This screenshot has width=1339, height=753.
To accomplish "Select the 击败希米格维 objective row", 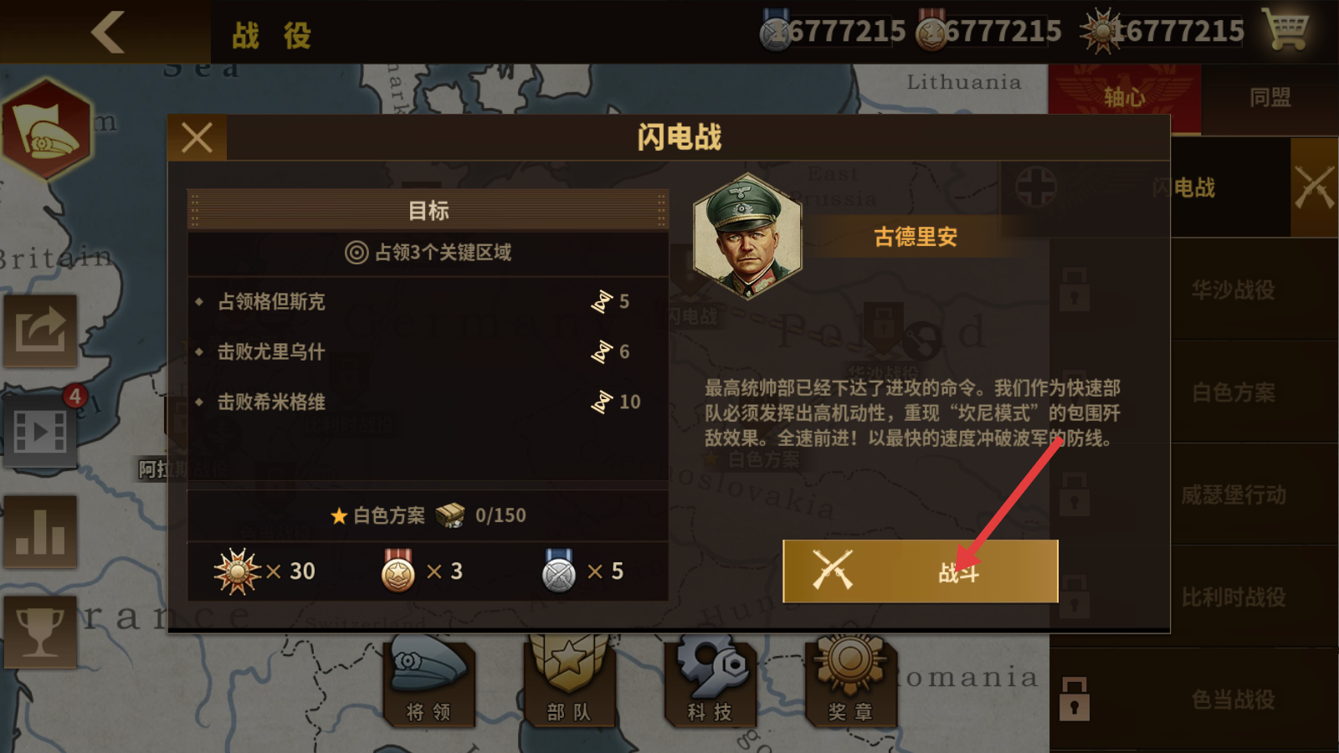I will click(x=428, y=402).
